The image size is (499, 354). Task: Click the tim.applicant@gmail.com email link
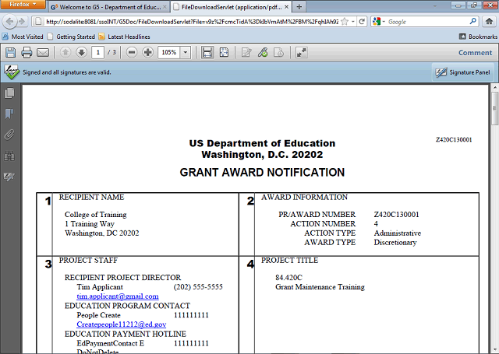click(118, 296)
